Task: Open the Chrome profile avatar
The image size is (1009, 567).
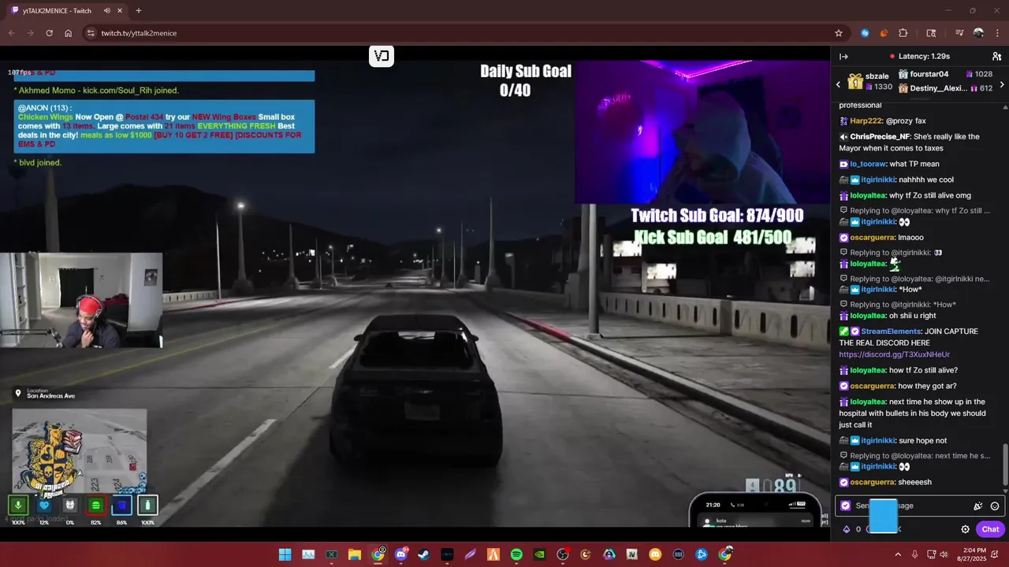Action: (x=978, y=33)
